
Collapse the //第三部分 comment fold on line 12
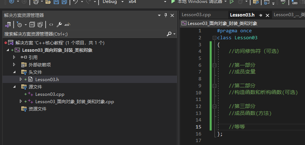click(x=214, y=106)
